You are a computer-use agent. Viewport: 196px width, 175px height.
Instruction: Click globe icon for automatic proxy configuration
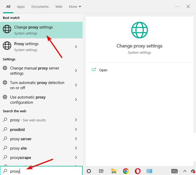(x=5, y=97)
